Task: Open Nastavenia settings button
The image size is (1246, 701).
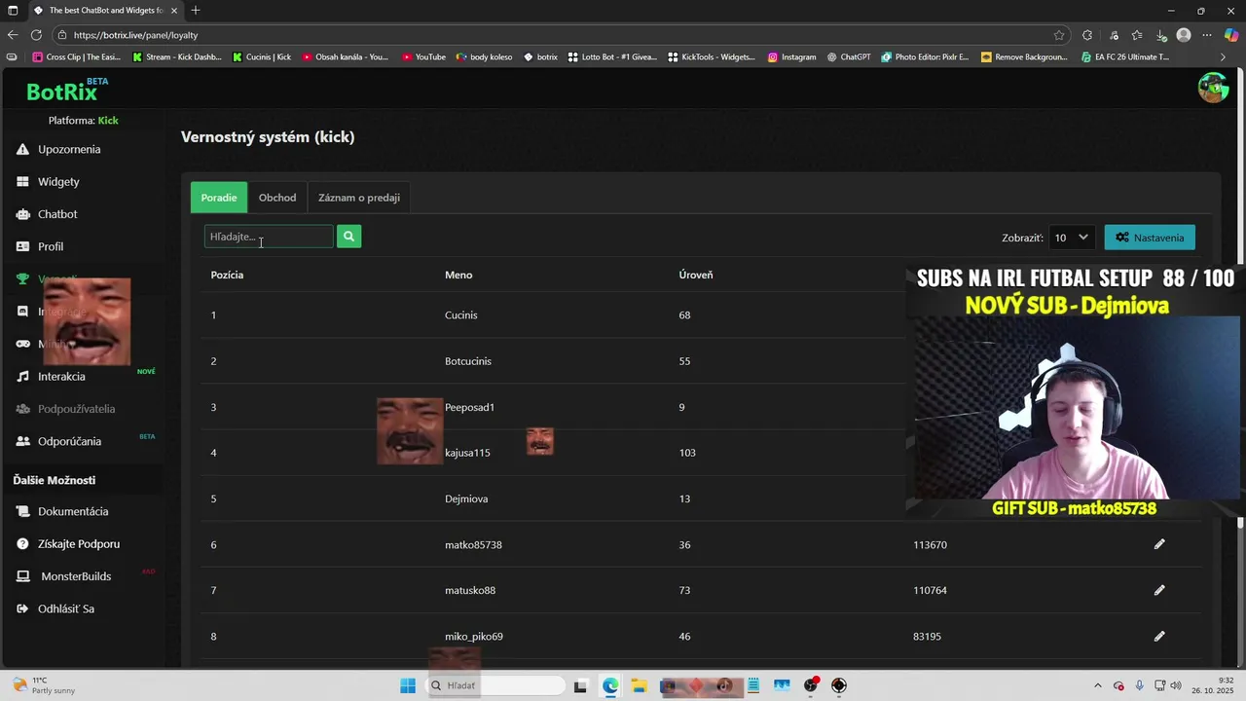Action: [x=1150, y=238]
